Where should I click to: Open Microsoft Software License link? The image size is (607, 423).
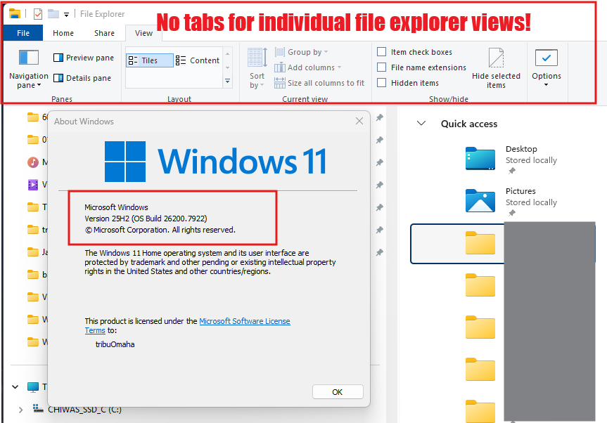[x=245, y=321]
